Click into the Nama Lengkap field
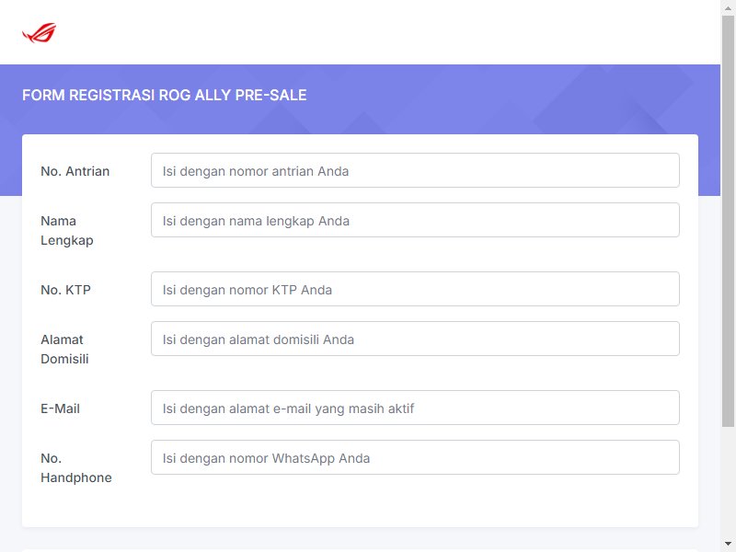Screen dimensions: 736x552 coord(415,220)
